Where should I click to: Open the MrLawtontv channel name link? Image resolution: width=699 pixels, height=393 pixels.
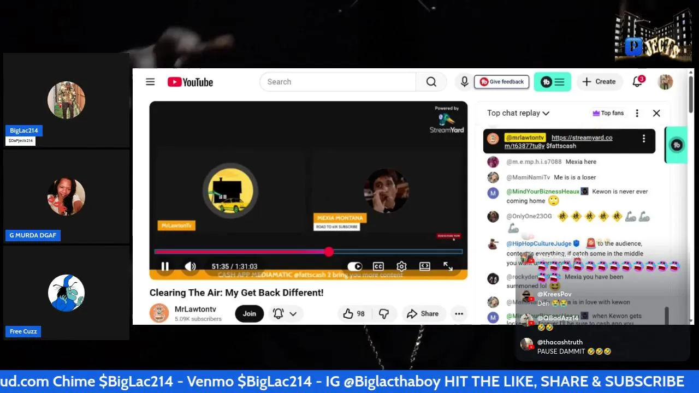point(196,309)
